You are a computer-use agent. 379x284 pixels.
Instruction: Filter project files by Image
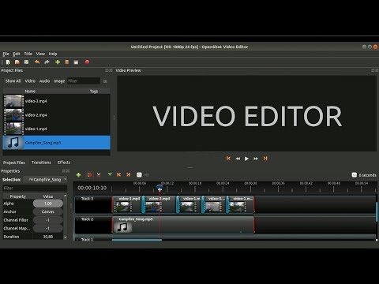59,81
